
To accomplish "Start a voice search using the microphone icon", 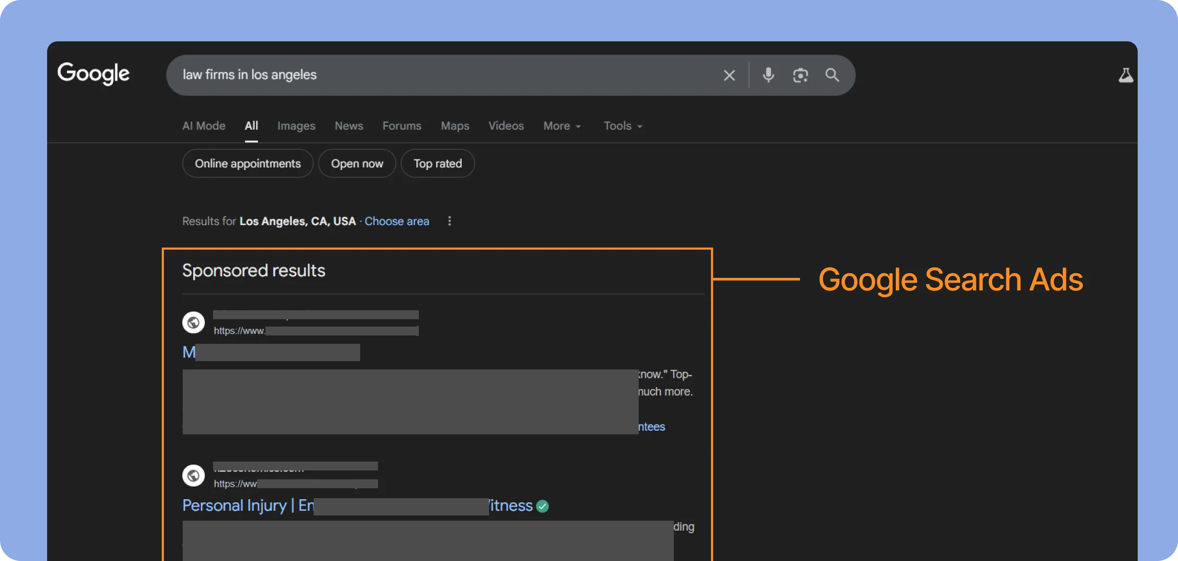I will (x=768, y=75).
